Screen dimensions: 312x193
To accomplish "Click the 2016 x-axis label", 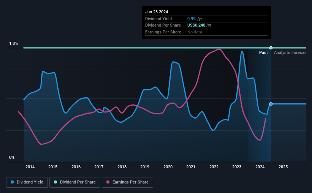I will pos(76,167).
